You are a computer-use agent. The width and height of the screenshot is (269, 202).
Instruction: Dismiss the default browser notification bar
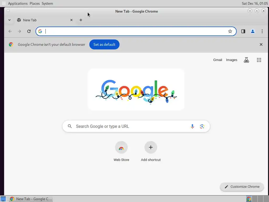(x=261, y=44)
